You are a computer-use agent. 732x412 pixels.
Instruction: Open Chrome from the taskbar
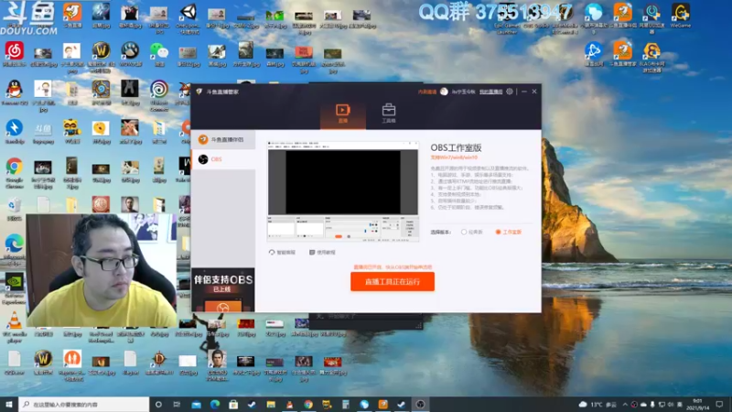[308, 404]
